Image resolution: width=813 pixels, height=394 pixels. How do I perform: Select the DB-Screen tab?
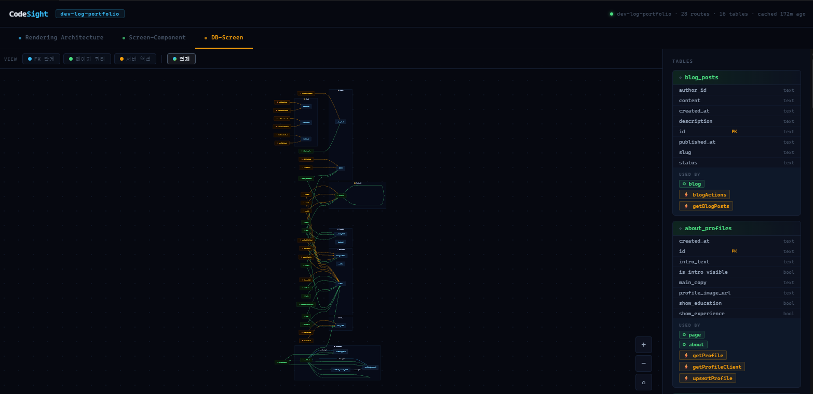[224, 38]
